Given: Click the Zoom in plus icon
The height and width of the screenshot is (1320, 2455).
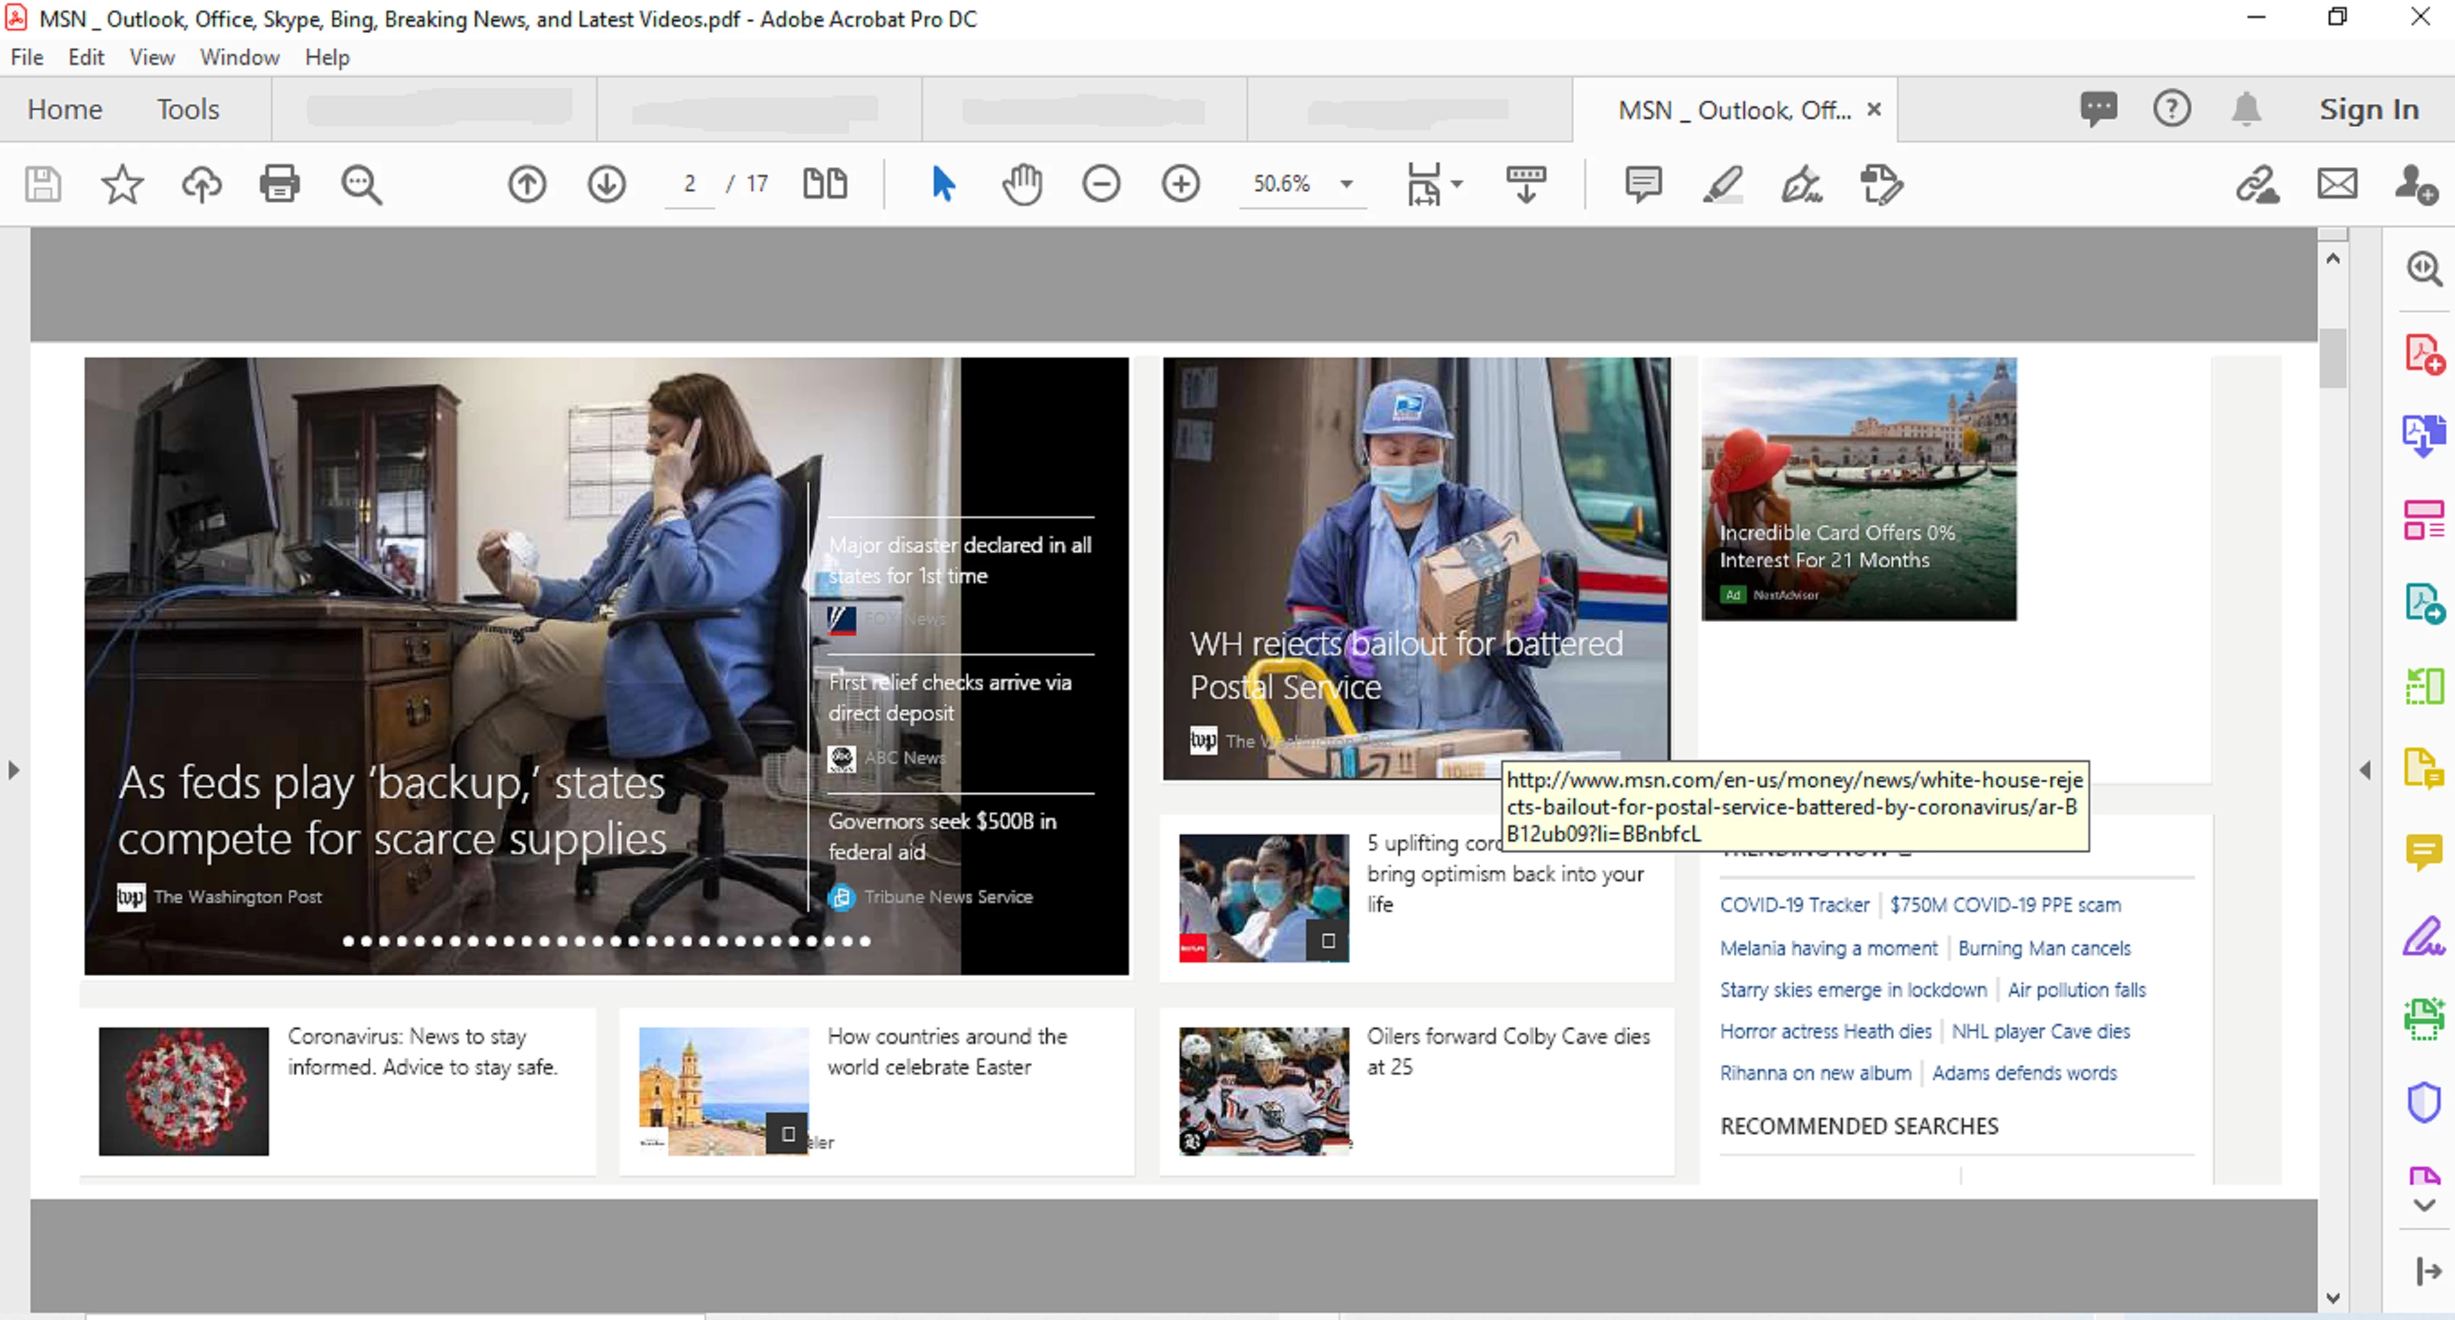Looking at the screenshot, I should point(1180,183).
